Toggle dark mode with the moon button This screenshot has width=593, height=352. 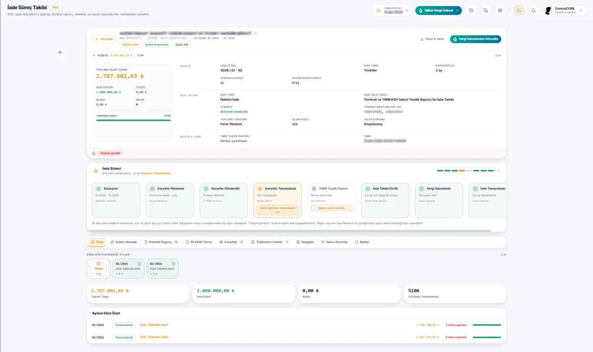pyautogui.click(x=519, y=10)
